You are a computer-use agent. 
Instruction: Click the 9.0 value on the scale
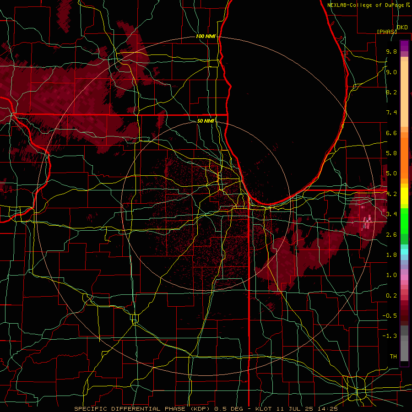pos(391,72)
